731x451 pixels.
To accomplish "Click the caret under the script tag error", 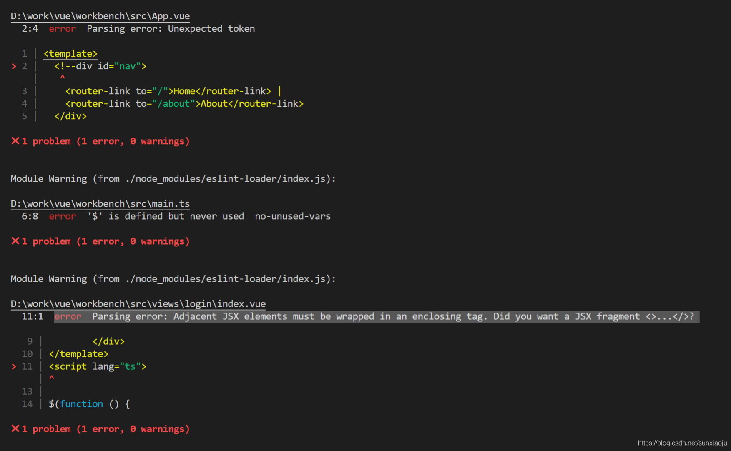I will 52,378.
